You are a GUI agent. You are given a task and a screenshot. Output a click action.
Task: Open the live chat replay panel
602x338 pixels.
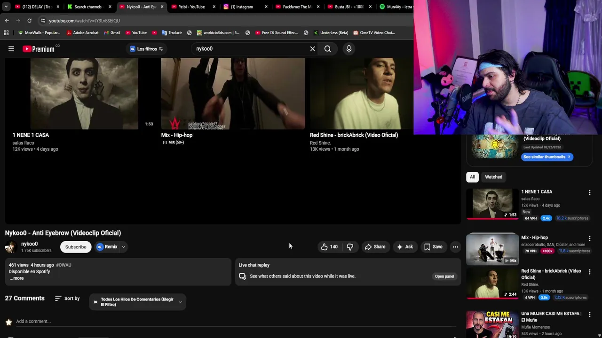(444, 277)
